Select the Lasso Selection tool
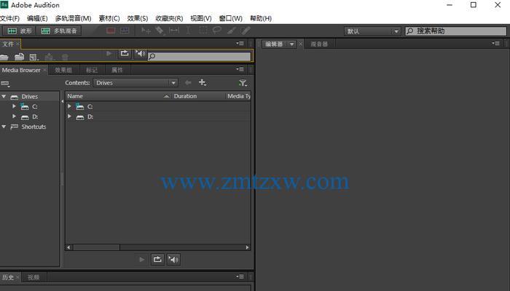This screenshot has height=291, width=510. 216,31
